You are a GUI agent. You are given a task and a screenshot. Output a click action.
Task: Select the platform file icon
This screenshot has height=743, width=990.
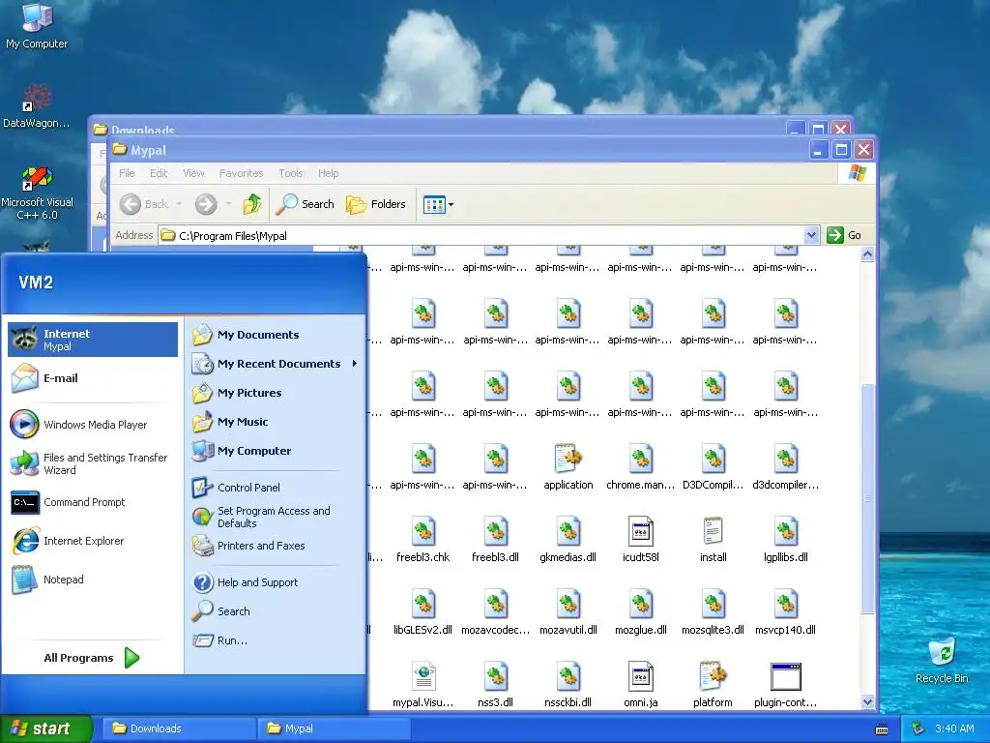pyautogui.click(x=713, y=684)
